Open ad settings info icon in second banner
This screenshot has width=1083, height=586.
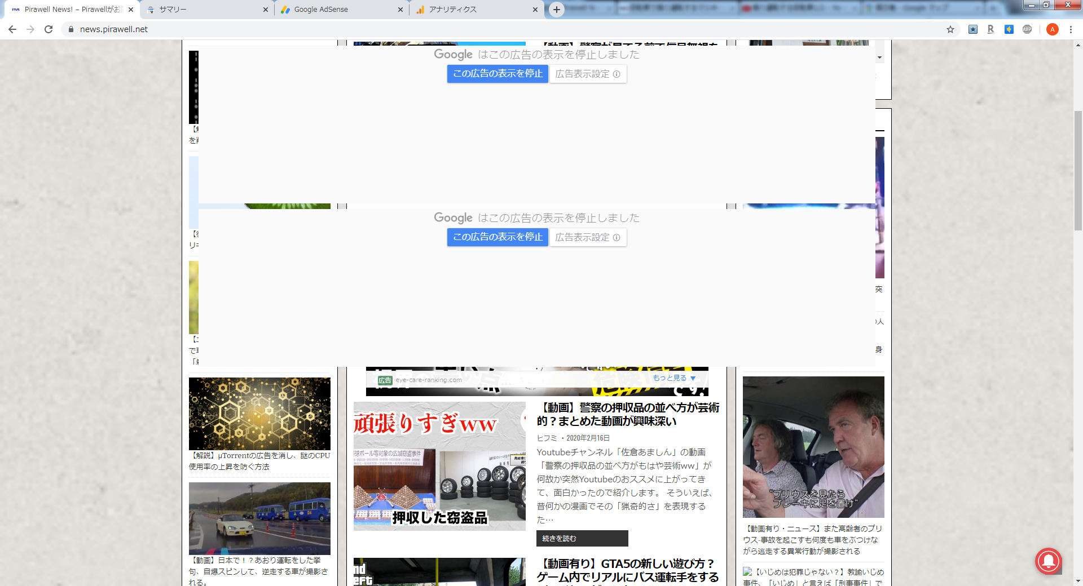617,238
